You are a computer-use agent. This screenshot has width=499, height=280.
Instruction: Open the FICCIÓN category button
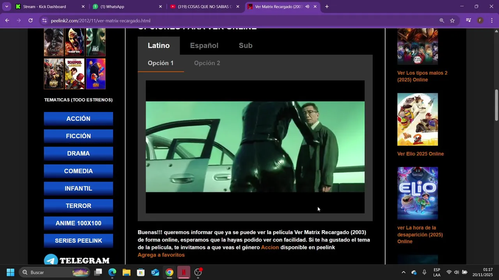tap(78, 136)
